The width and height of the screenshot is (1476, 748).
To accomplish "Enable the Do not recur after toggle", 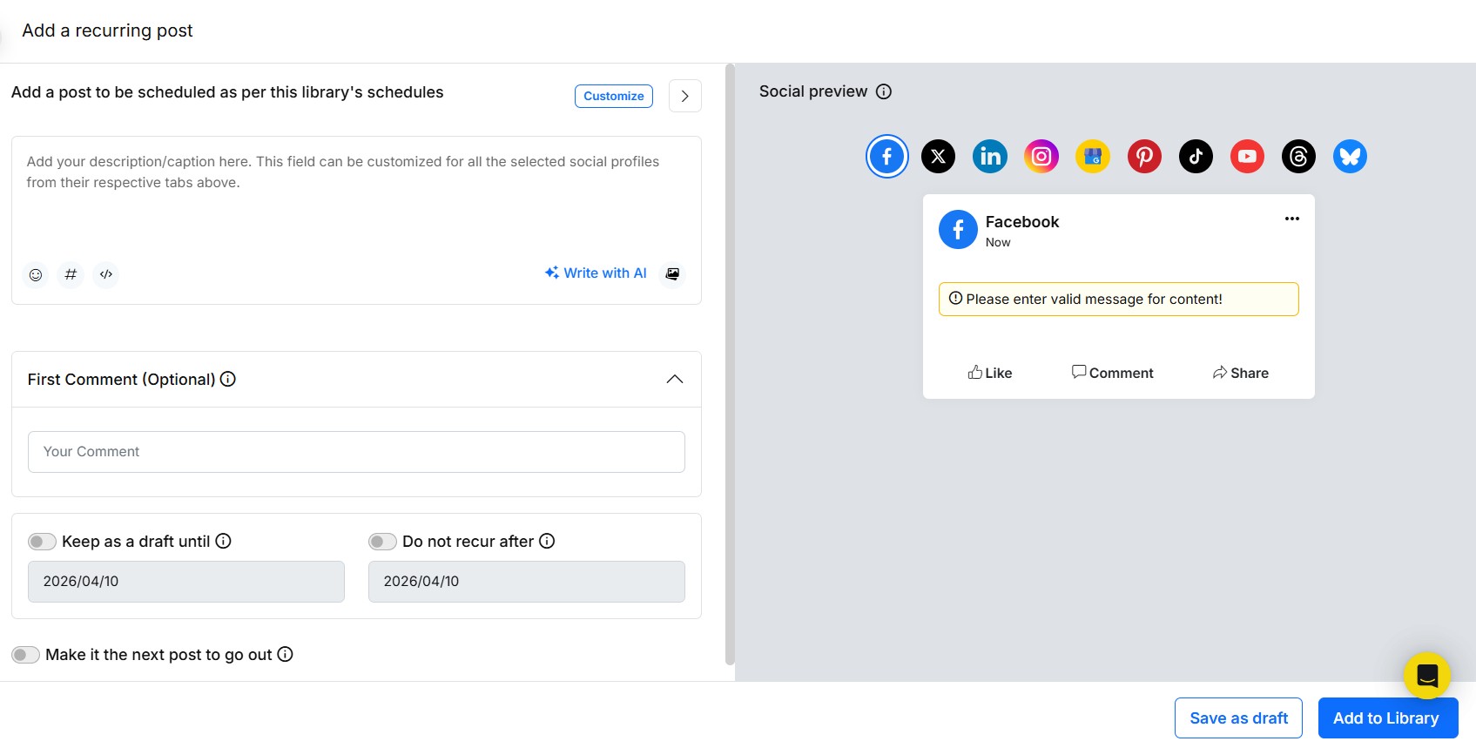I will point(381,541).
